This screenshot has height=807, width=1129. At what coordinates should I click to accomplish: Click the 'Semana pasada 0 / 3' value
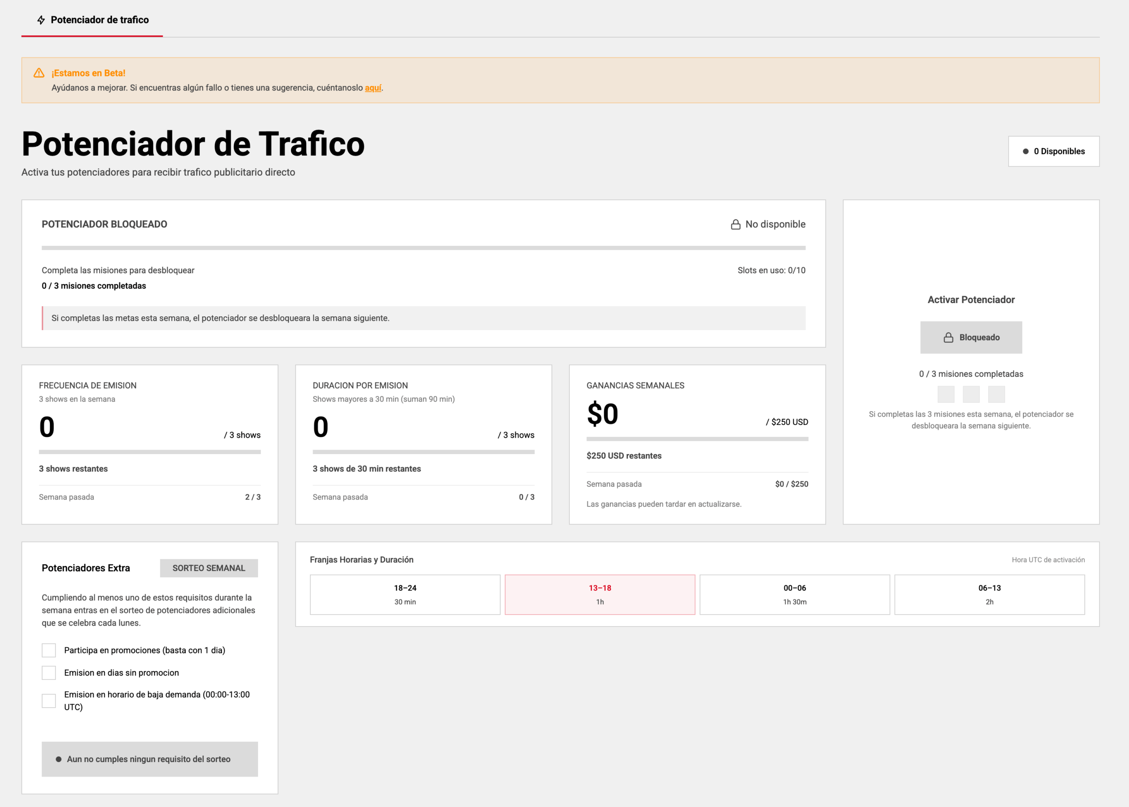[527, 497]
